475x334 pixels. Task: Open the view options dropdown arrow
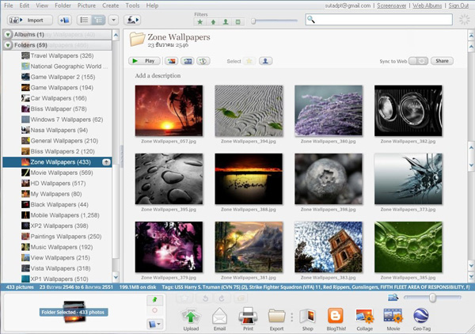coord(113,20)
